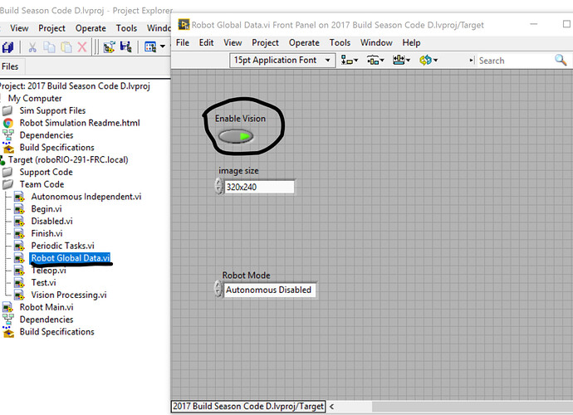Select Robot Global Data.vi in the tree
Image resolution: width=573 pixels, height=415 pixels.
tap(70, 258)
